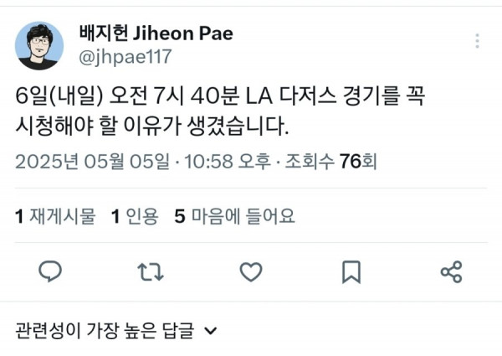Click the display name 배지헌 Jiheon Pae
This screenshot has height=356, width=502.
click(156, 33)
